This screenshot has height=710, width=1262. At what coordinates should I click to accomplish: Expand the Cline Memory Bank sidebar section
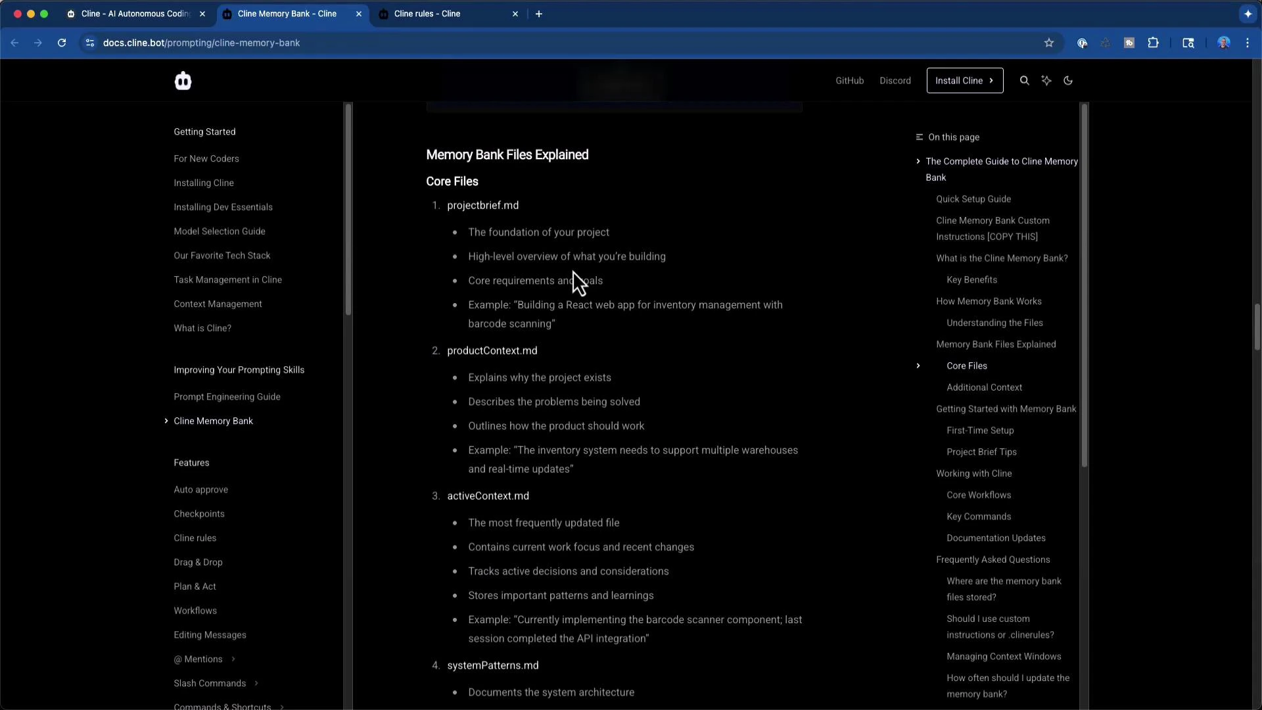(166, 421)
